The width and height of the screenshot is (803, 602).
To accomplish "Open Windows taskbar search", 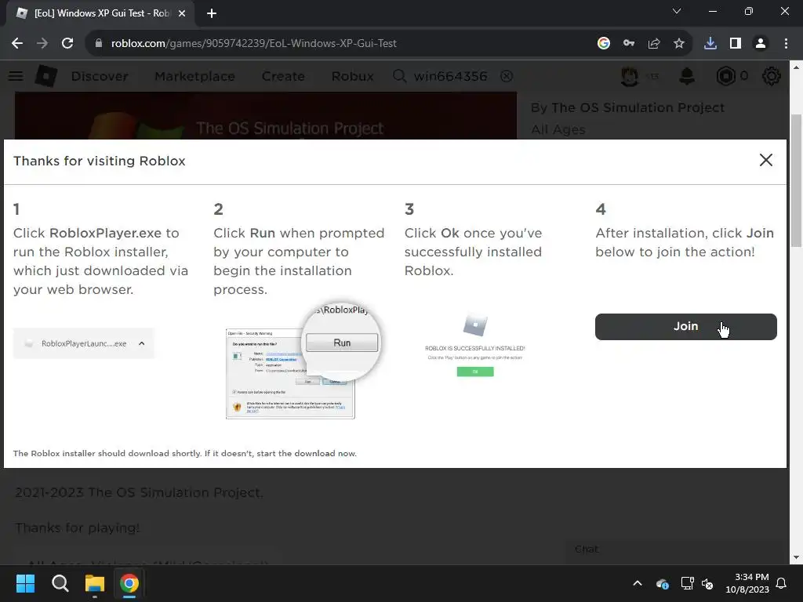I will (x=60, y=583).
